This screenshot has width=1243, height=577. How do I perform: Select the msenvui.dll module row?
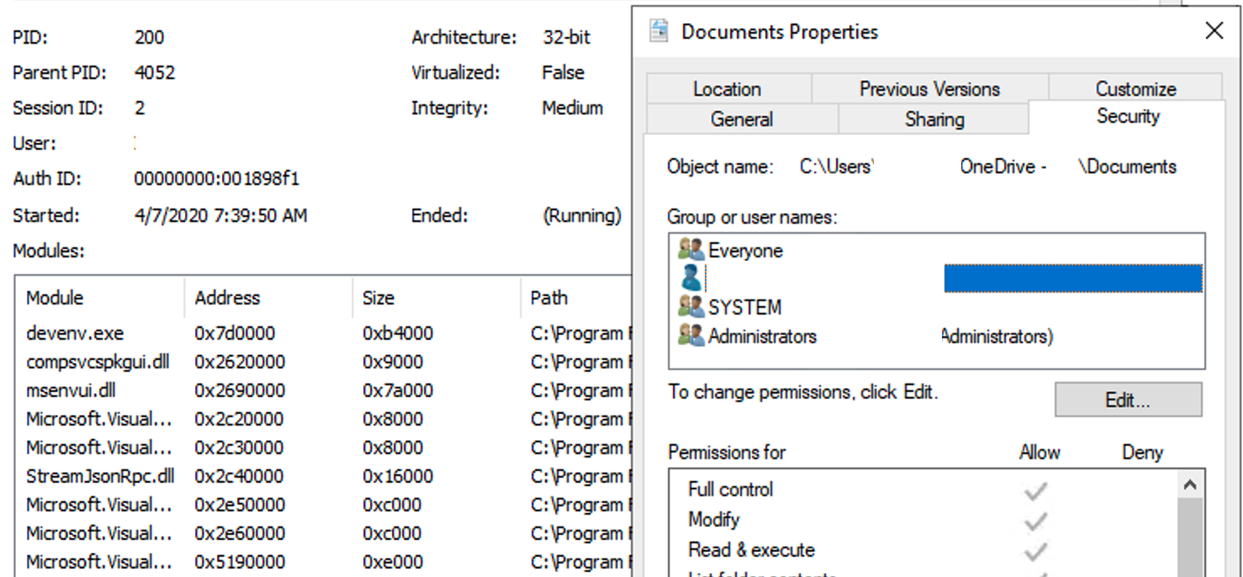pos(323,390)
